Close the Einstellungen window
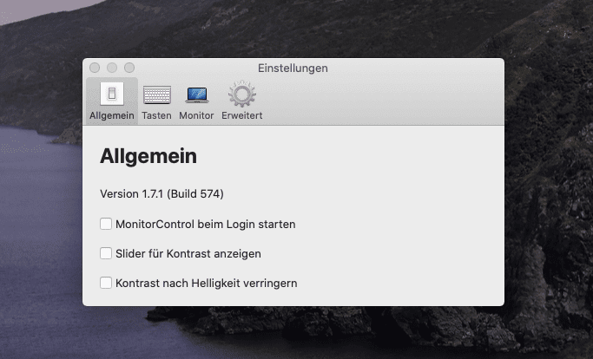The image size is (593, 359). point(95,68)
